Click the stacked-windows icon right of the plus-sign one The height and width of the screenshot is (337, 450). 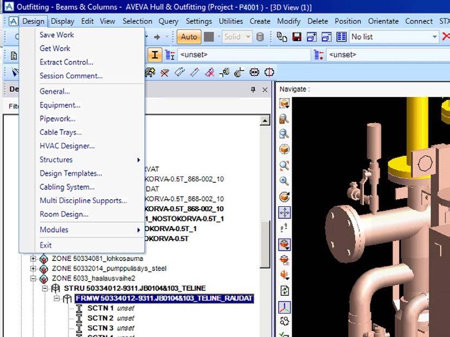click(x=326, y=37)
